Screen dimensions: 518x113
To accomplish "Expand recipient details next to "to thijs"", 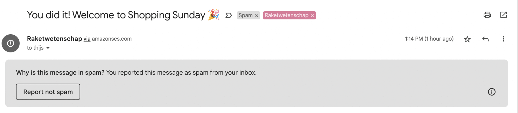I will point(48,48).
